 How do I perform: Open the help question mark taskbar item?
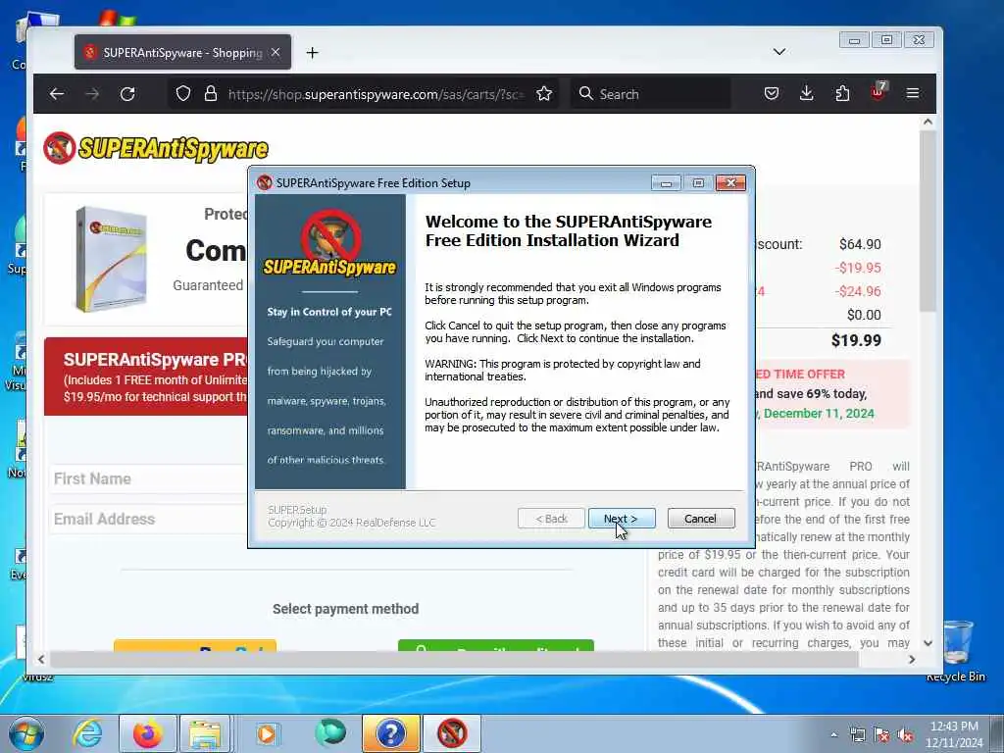(x=391, y=733)
